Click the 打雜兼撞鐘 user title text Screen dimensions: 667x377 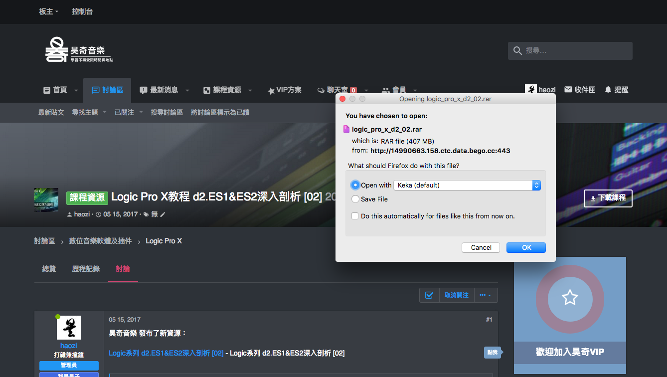pos(69,356)
